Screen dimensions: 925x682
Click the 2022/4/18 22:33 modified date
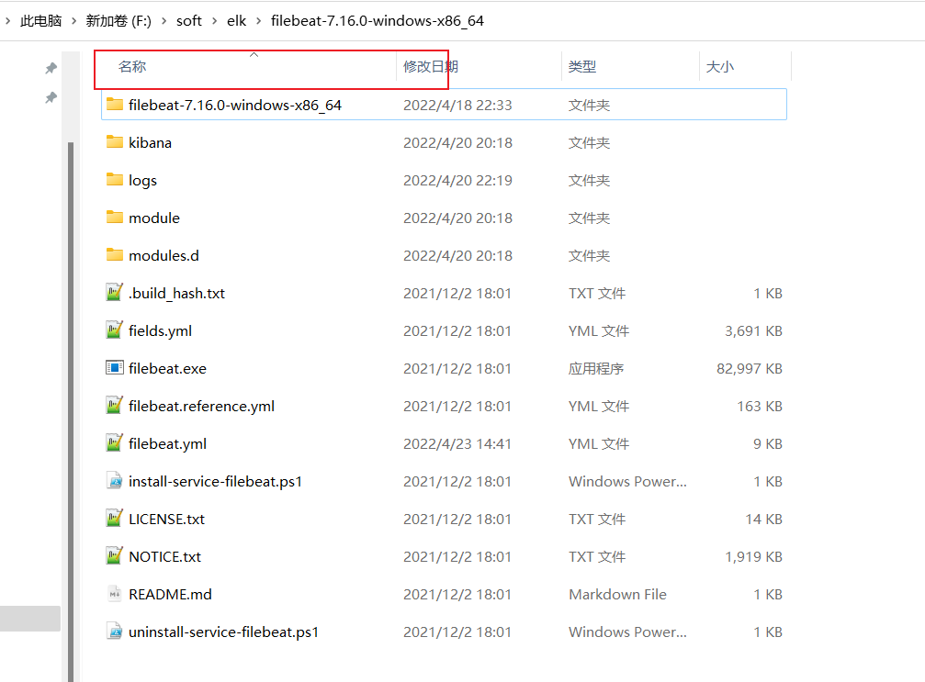(x=457, y=105)
